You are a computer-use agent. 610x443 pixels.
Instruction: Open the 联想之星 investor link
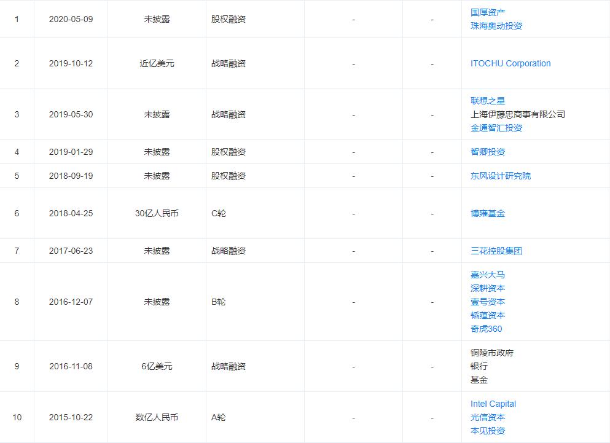click(x=488, y=101)
